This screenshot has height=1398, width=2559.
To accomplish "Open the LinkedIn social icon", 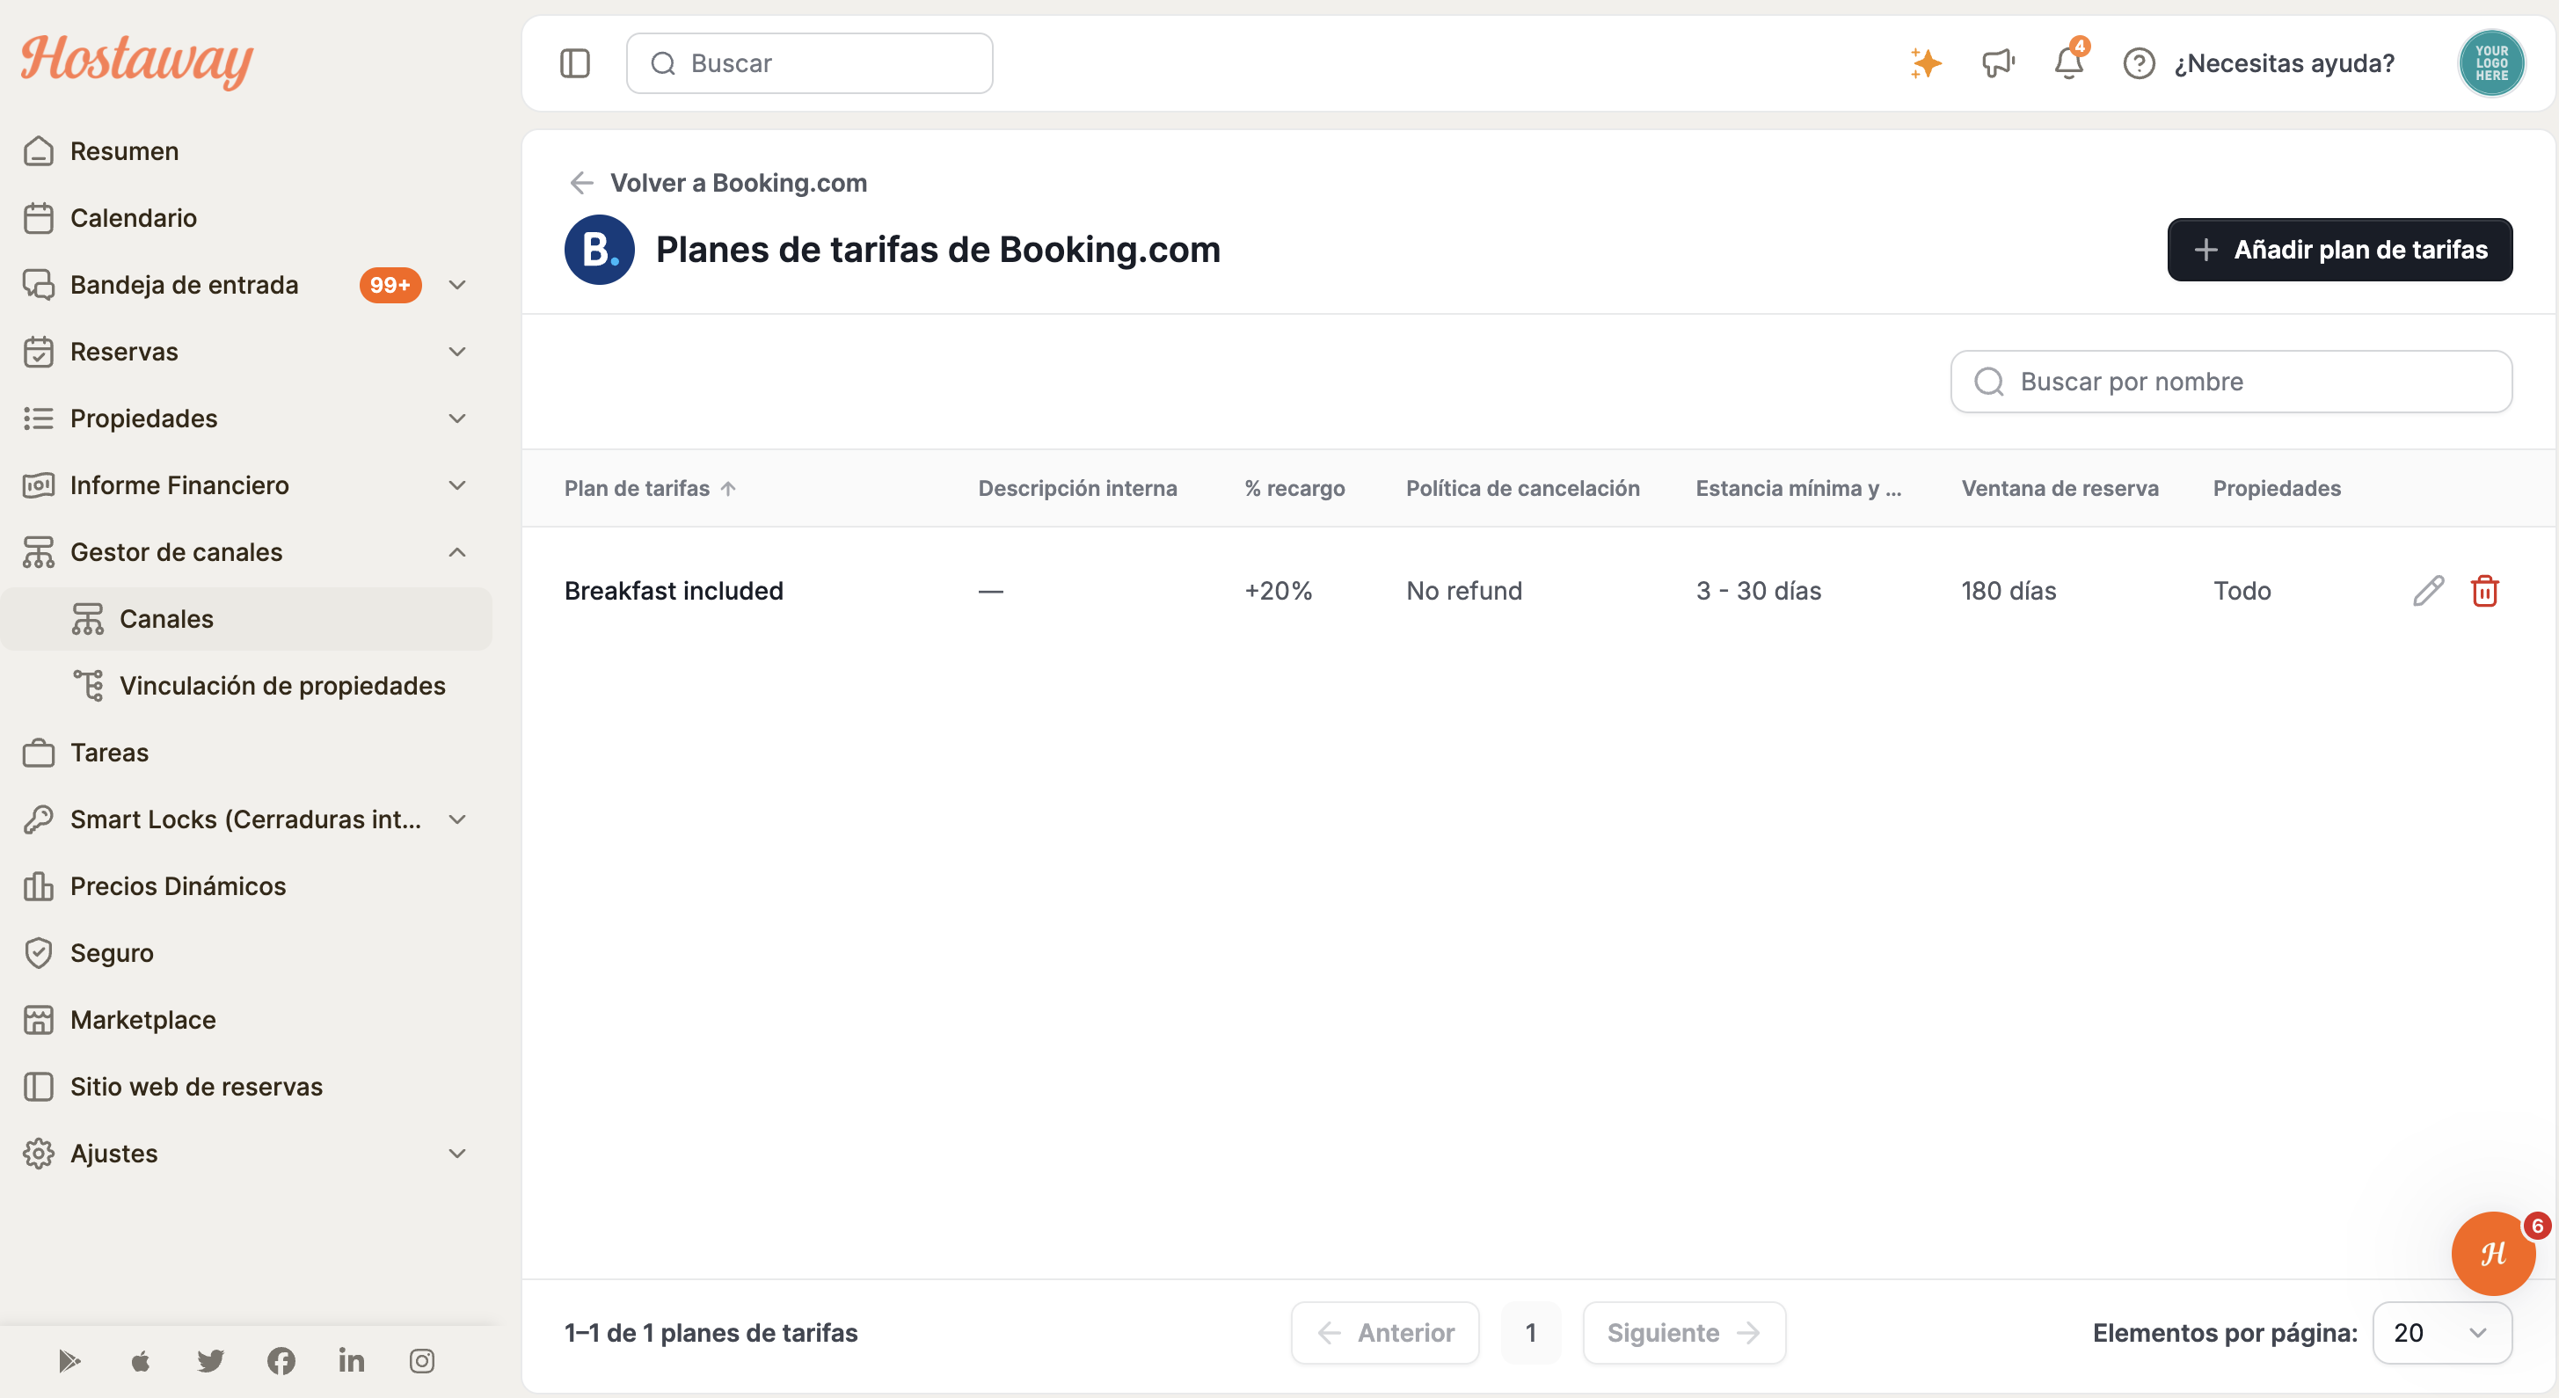I will coord(352,1360).
